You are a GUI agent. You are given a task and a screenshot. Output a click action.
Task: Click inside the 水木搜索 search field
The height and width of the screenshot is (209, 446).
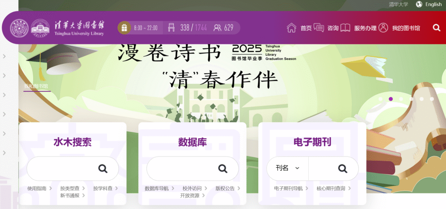[x=73, y=169]
